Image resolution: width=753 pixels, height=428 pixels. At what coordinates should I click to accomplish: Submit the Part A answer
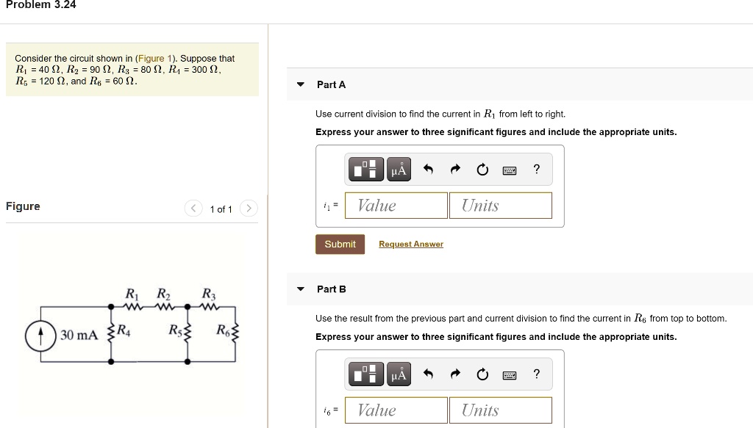(340, 244)
